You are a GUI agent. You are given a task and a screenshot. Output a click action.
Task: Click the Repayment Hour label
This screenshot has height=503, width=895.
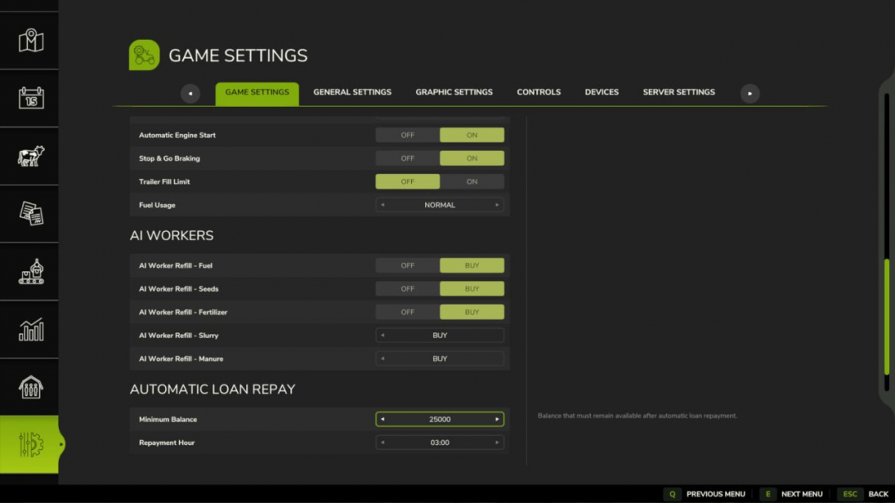[x=167, y=443]
